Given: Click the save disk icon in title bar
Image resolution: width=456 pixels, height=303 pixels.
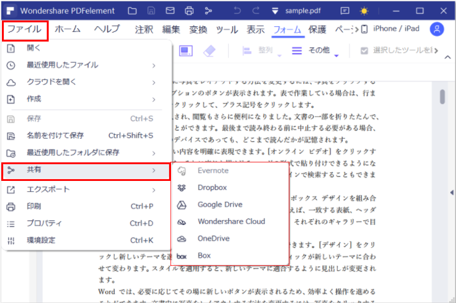Looking at the screenshot, I should (x=151, y=11).
